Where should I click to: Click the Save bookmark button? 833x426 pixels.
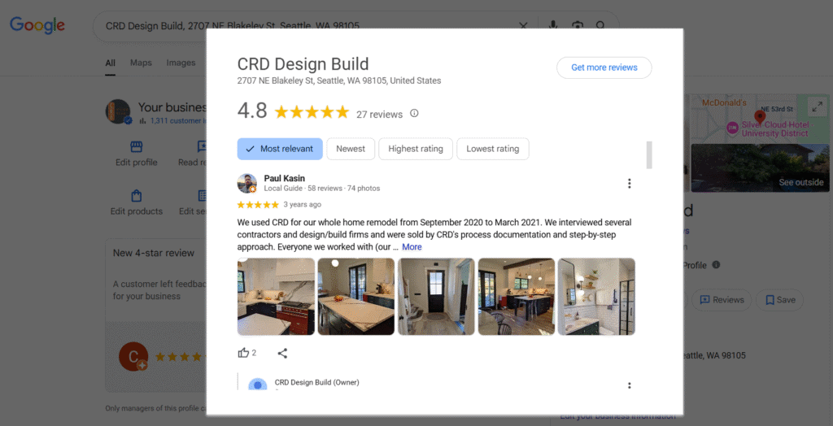tap(780, 300)
